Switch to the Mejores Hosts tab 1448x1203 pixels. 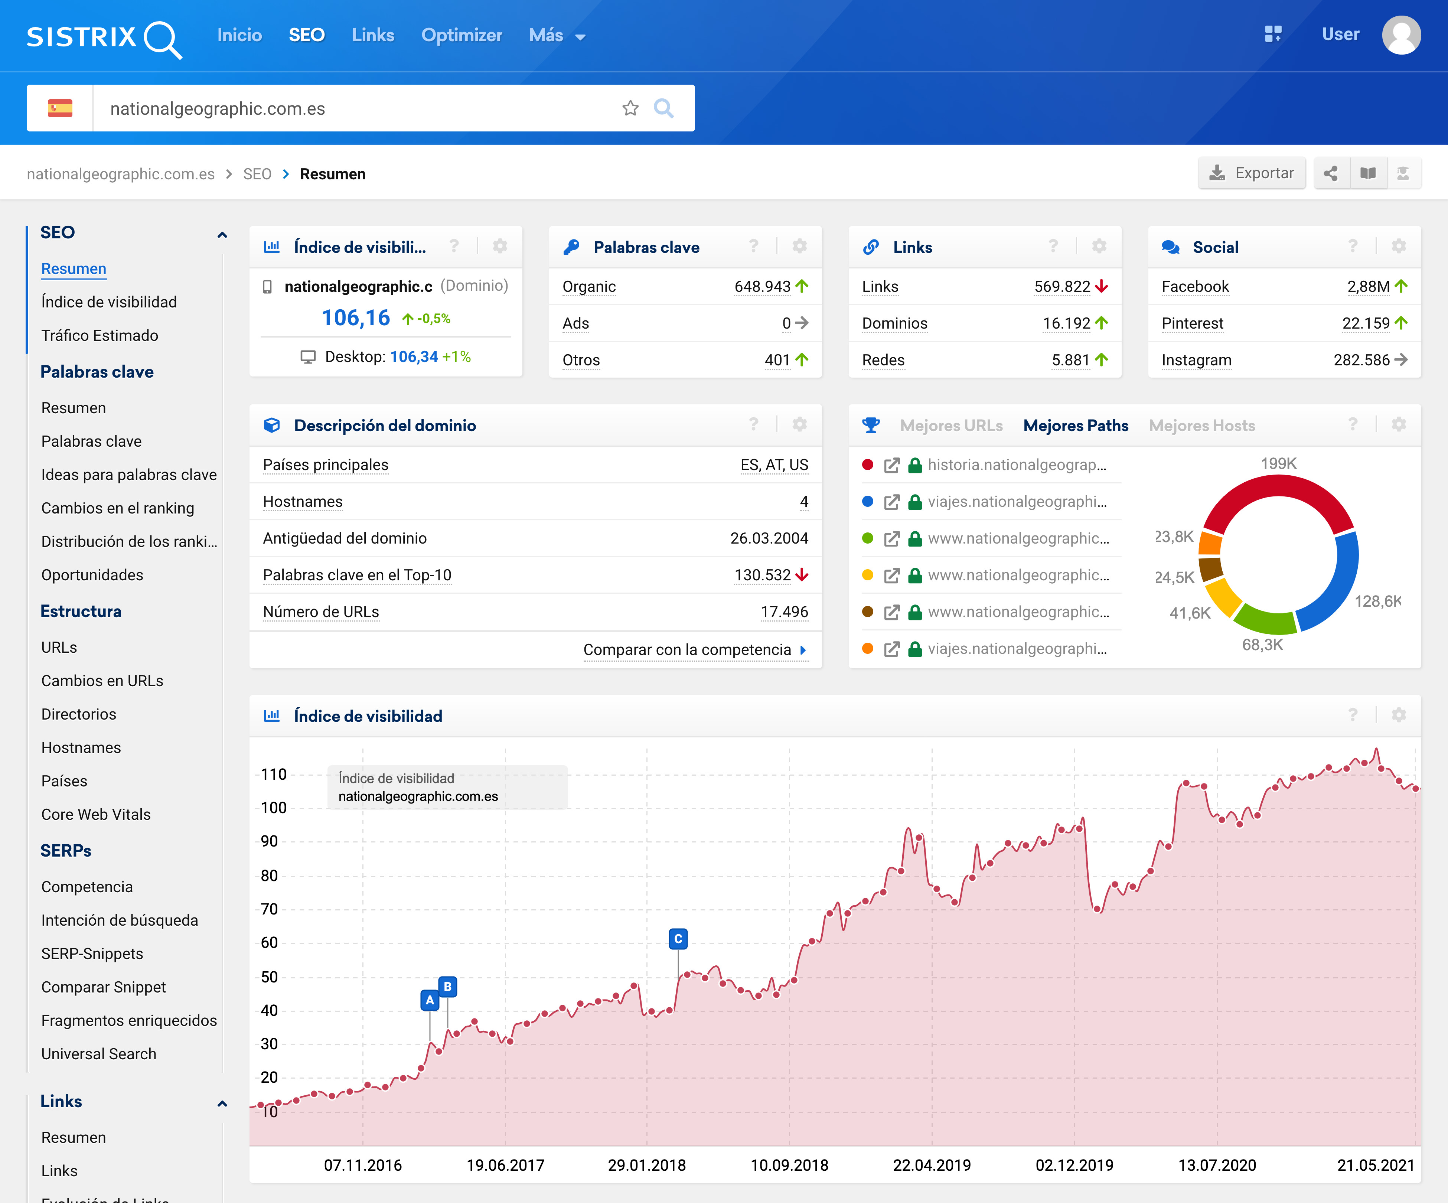coord(1201,426)
